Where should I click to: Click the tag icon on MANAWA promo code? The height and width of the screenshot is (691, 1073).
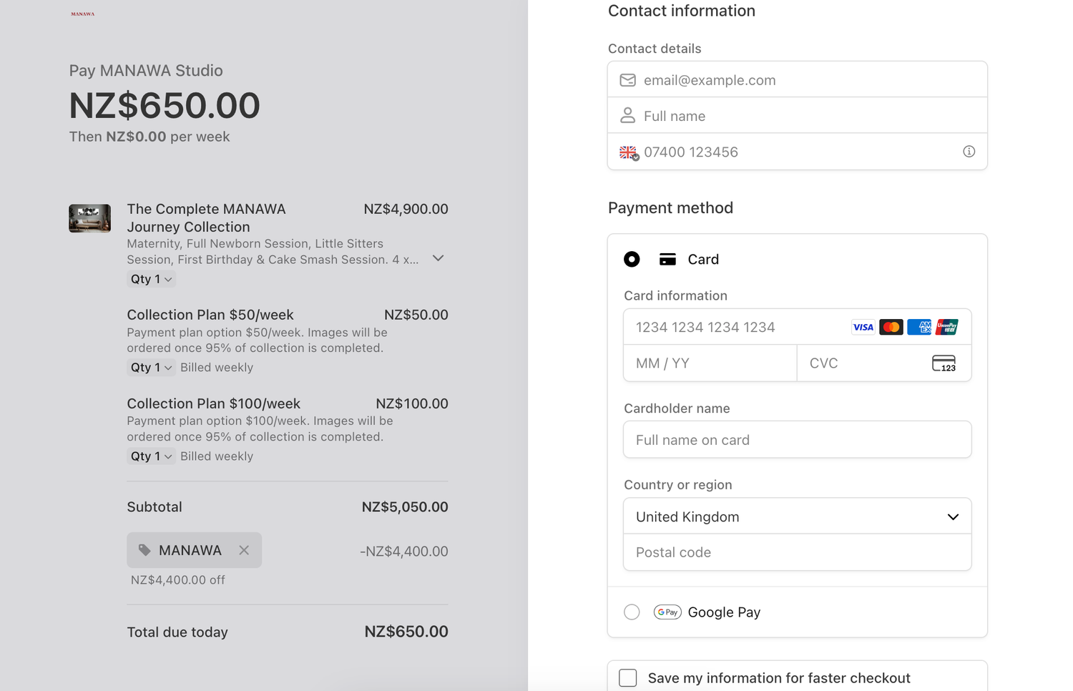144,550
